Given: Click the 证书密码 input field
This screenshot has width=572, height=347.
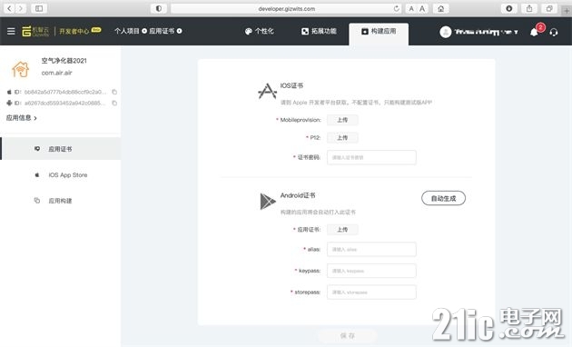Looking at the screenshot, I should pyautogui.click(x=371, y=157).
